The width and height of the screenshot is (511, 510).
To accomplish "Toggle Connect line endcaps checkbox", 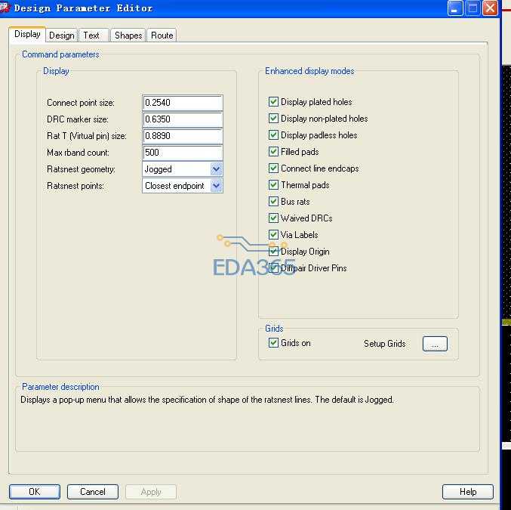I will (x=273, y=168).
